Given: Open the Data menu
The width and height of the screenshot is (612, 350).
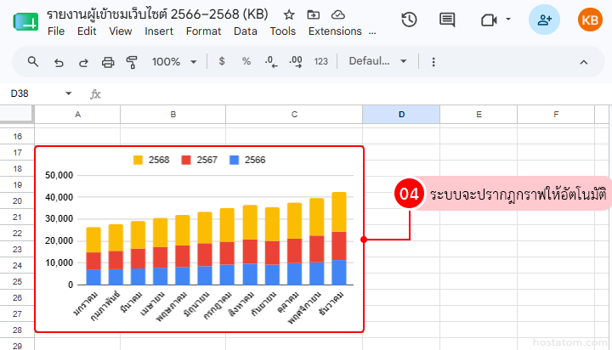Looking at the screenshot, I should click(246, 31).
